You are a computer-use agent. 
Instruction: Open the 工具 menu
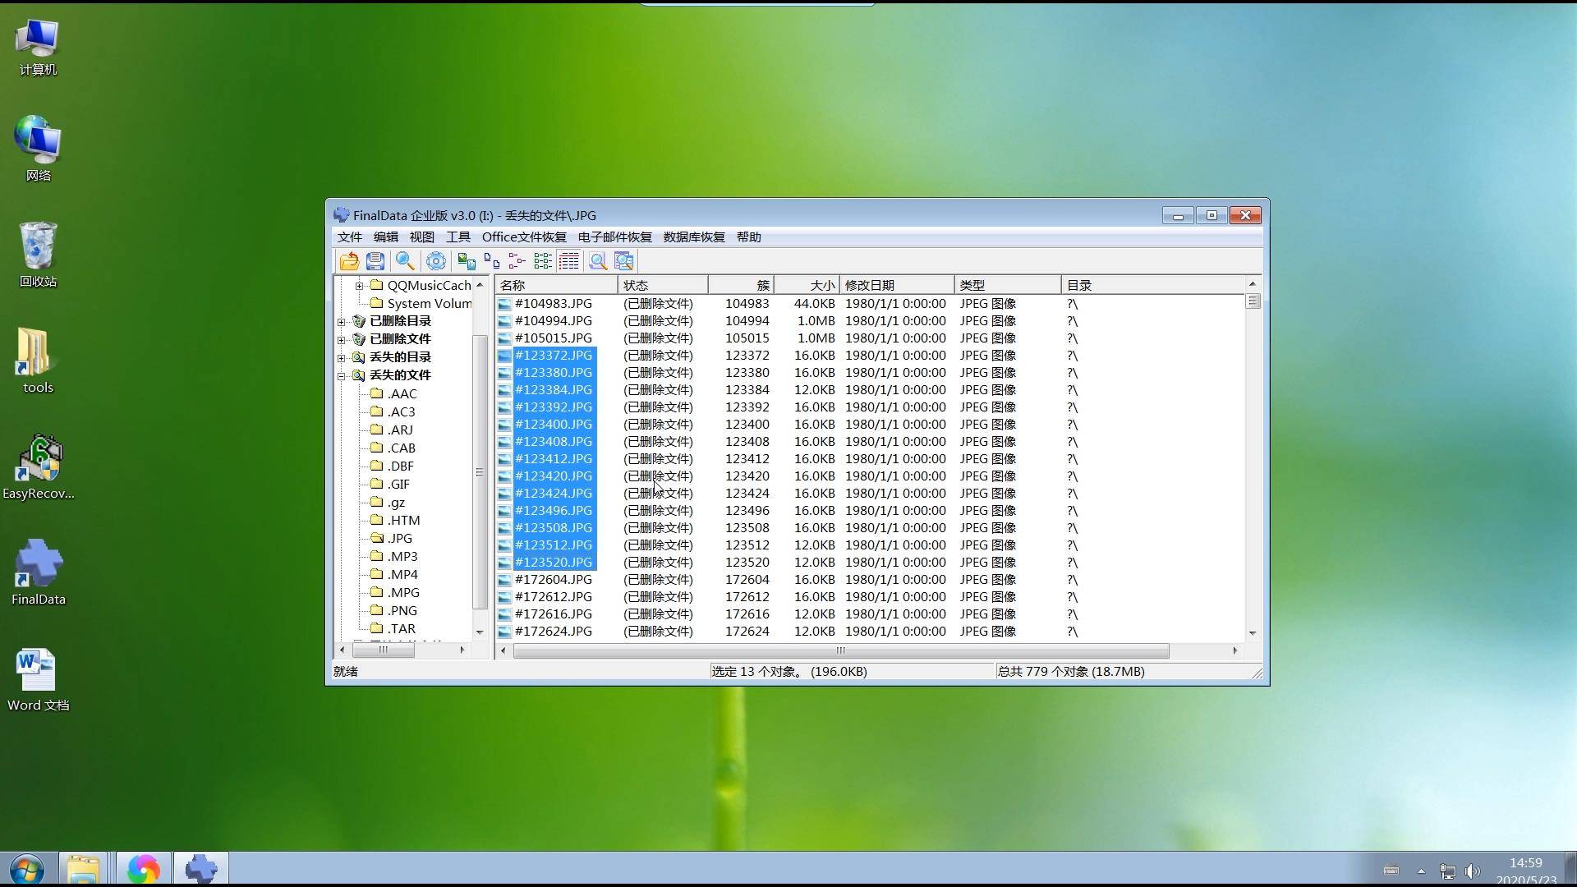coord(457,237)
